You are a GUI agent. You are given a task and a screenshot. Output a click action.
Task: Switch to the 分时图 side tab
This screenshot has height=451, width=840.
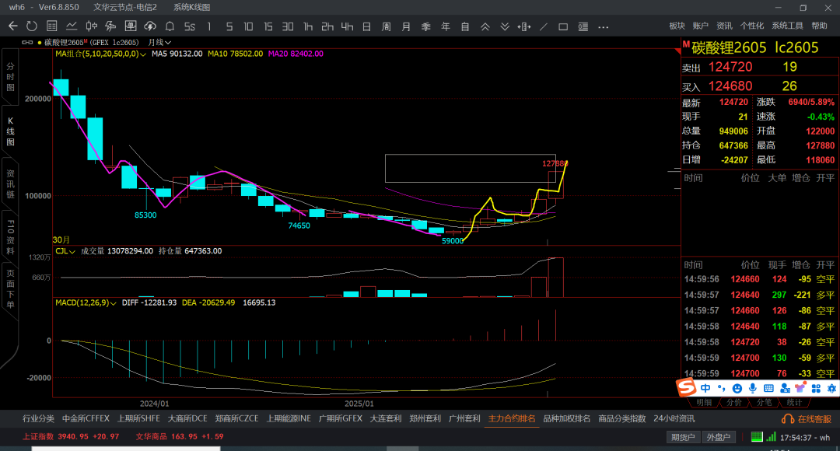(10, 78)
